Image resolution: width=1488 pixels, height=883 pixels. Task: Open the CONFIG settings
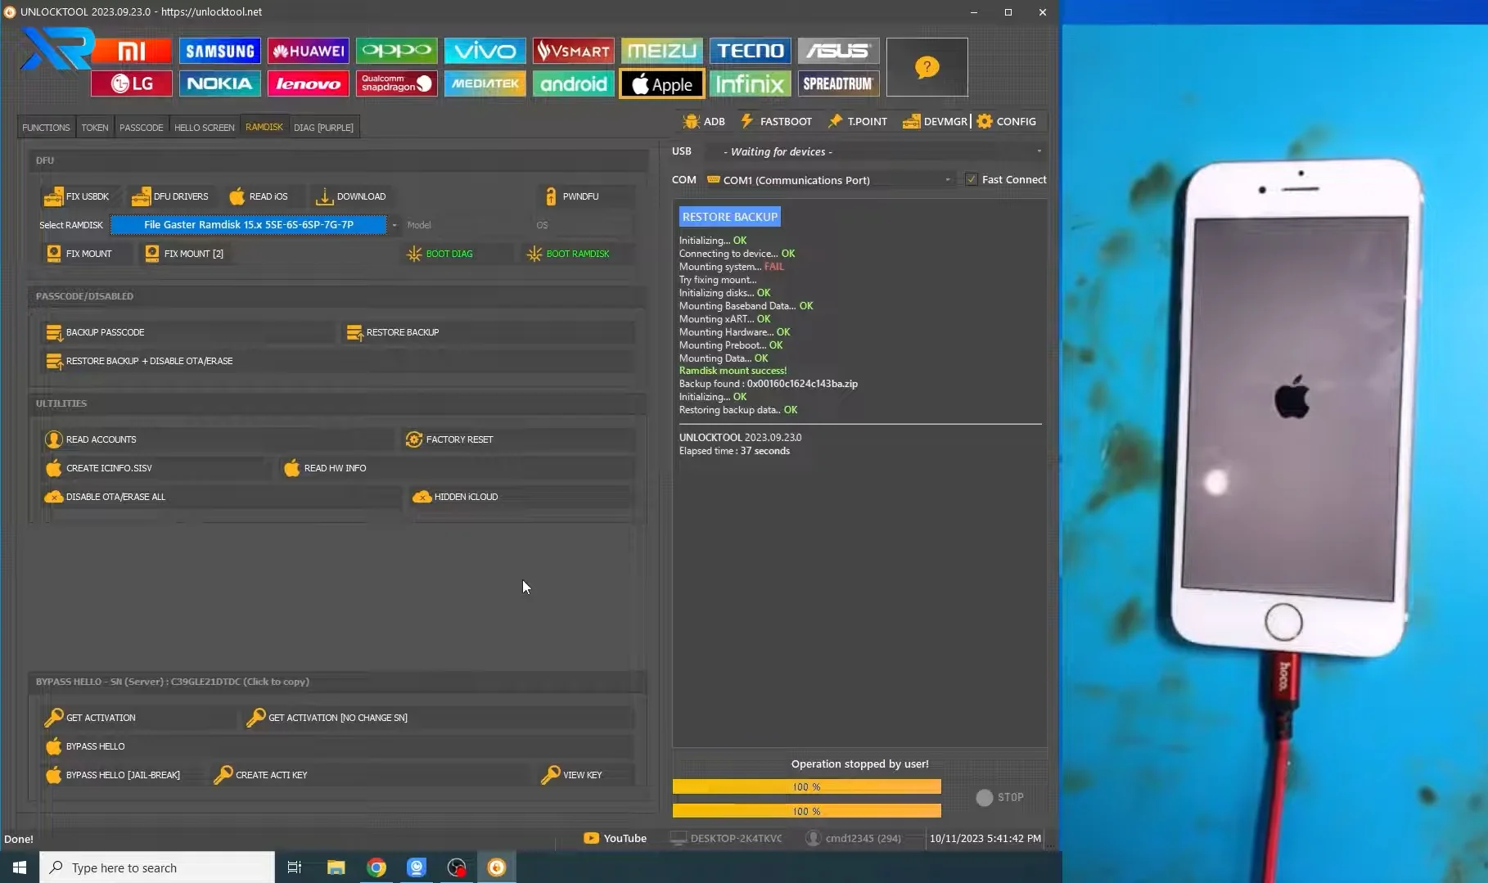coord(1006,121)
